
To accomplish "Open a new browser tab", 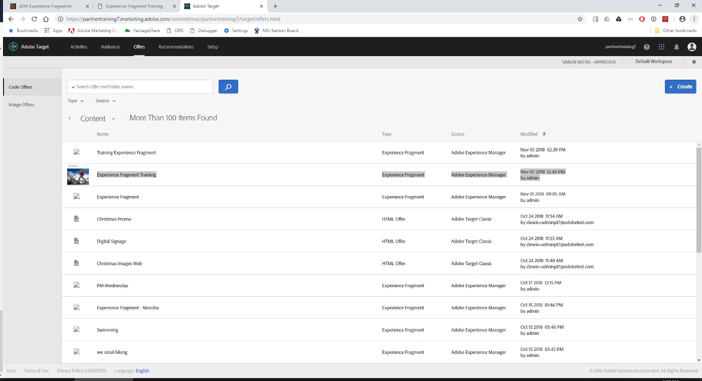I will click(275, 6).
